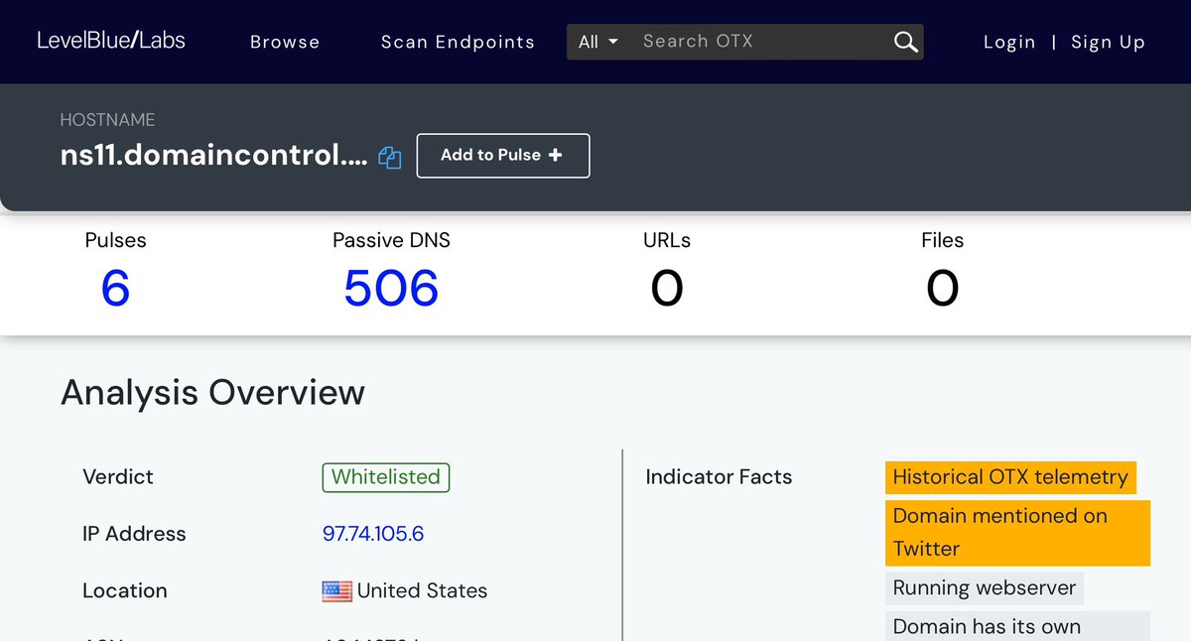Click into the Search OTX field
Screen dimensions: 1191x641
point(759,42)
